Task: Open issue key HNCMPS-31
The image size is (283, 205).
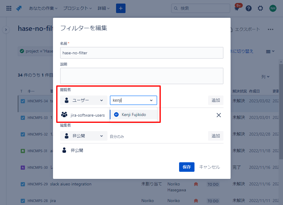Action: click(38, 151)
